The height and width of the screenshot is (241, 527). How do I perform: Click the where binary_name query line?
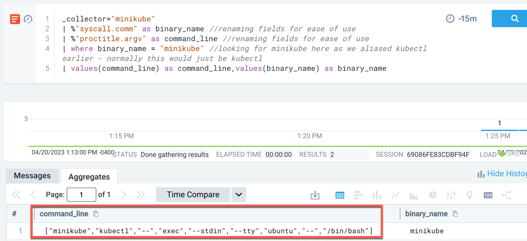click(245, 54)
